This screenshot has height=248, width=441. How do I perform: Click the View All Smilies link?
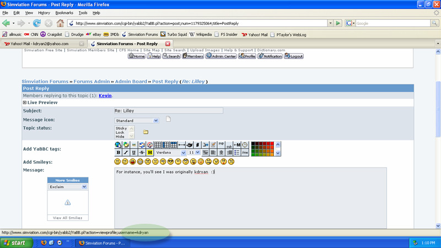68,218
